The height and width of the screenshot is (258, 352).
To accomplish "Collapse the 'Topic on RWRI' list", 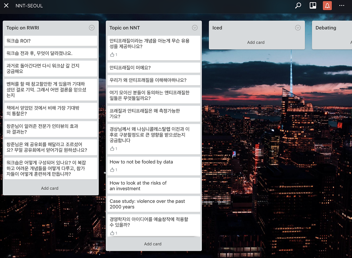I will click(x=92, y=28).
